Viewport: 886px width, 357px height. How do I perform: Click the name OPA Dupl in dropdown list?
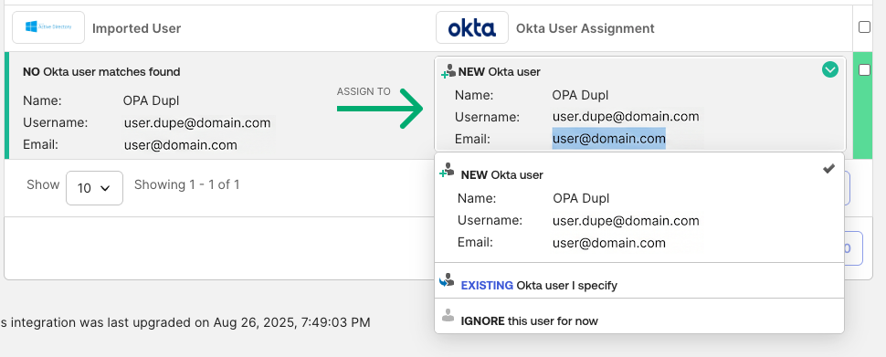coord(581,198)
